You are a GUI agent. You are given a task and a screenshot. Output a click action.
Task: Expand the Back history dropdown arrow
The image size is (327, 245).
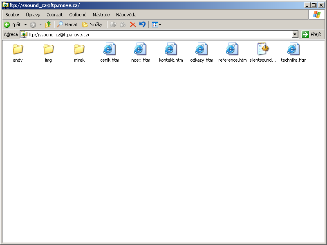pos(25,24)
